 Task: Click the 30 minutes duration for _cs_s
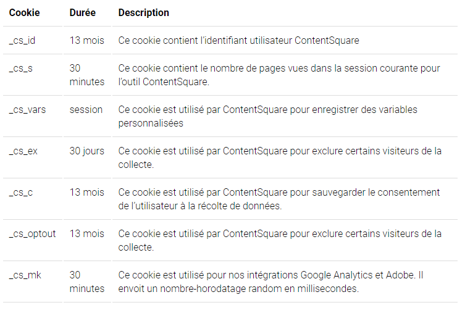point(87,75)
